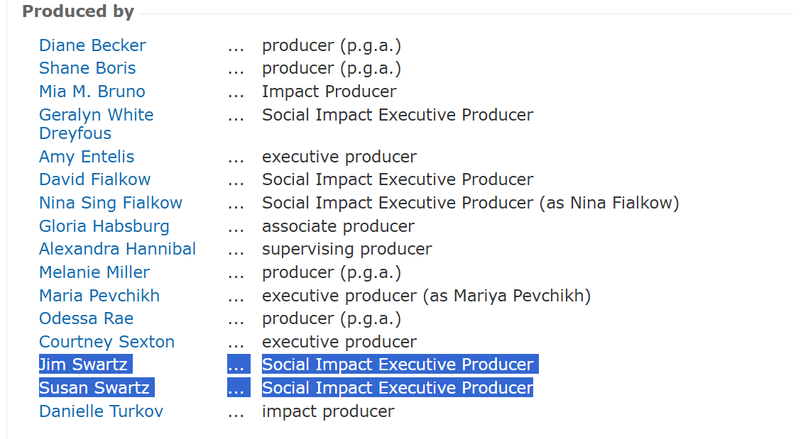Viewport: 803px width, 439px height.
Task: Select the Geralyn White Dreyfous link
Action: 96,115
